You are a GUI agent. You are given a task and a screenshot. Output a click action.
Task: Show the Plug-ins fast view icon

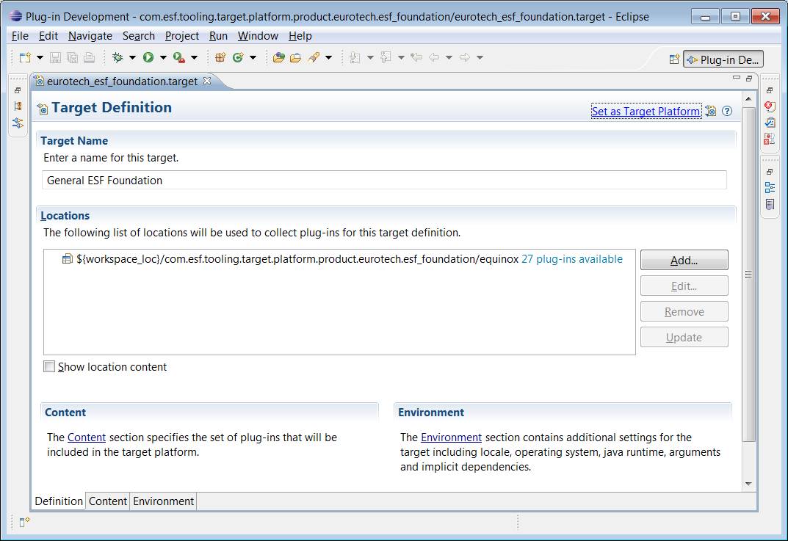coord(18,123)
